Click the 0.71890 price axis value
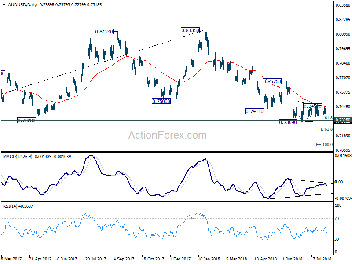This screenshot has height=264, width=352. click(x=343, y=136)
